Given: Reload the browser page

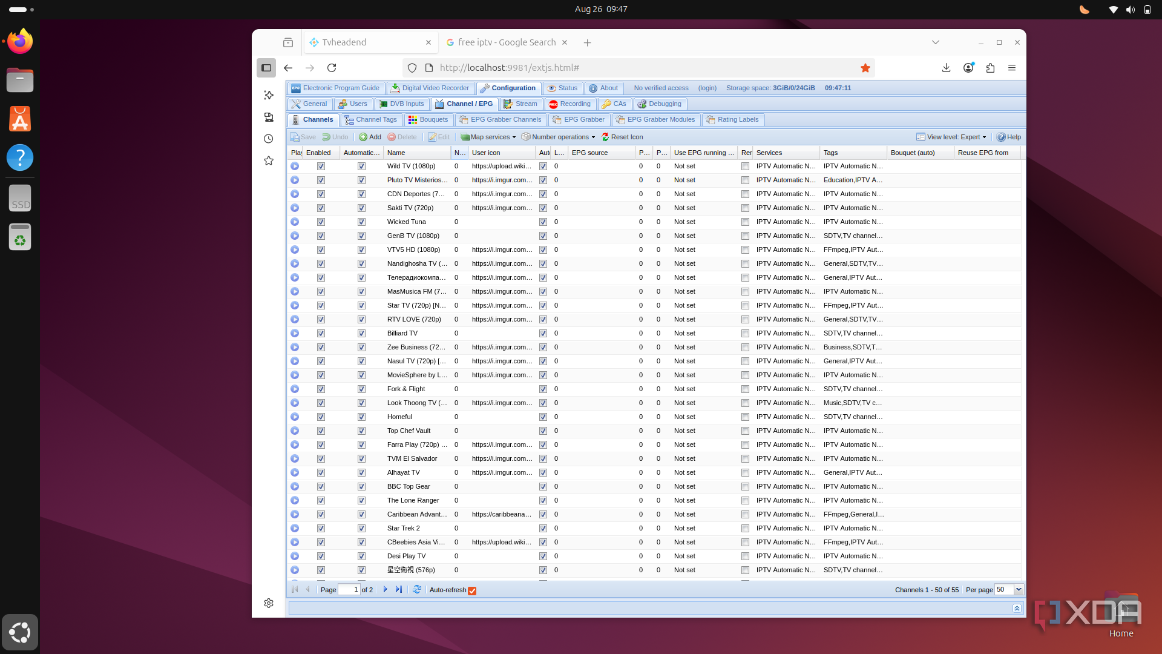Looking at the screenshot, I should click(332, 68).
